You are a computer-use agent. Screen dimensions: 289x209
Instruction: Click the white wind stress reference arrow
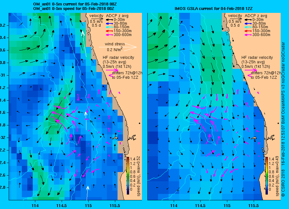(x=118, y=47)
